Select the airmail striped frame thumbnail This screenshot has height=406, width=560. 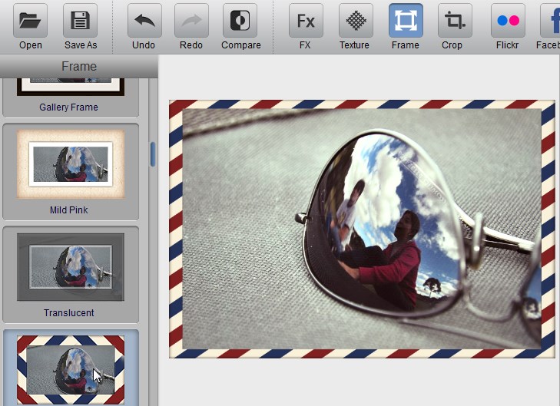(71, 370)
